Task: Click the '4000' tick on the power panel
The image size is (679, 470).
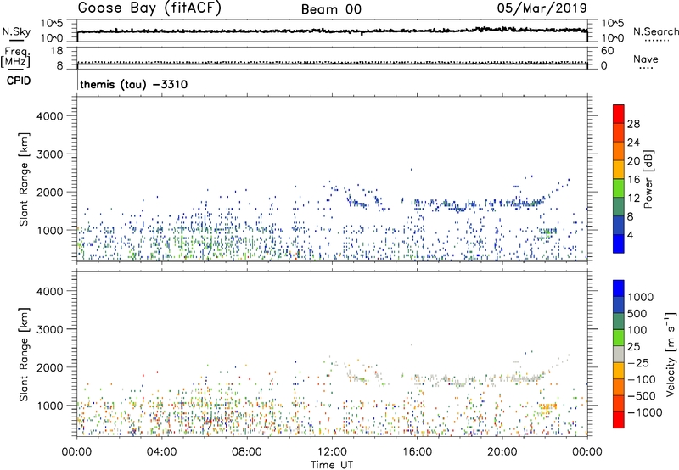Action: pyautogui.click(x=50, y=116)
